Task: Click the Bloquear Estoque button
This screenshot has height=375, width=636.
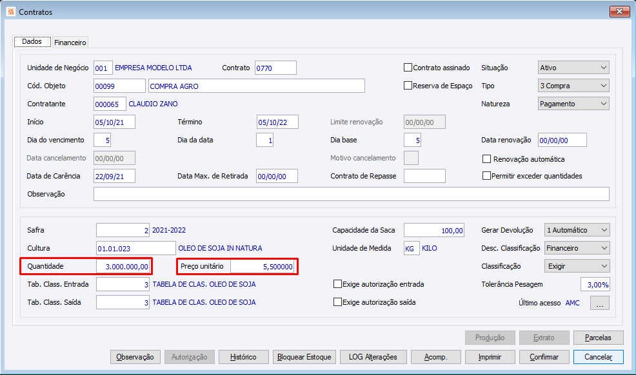Action: (x=304, y=357)
